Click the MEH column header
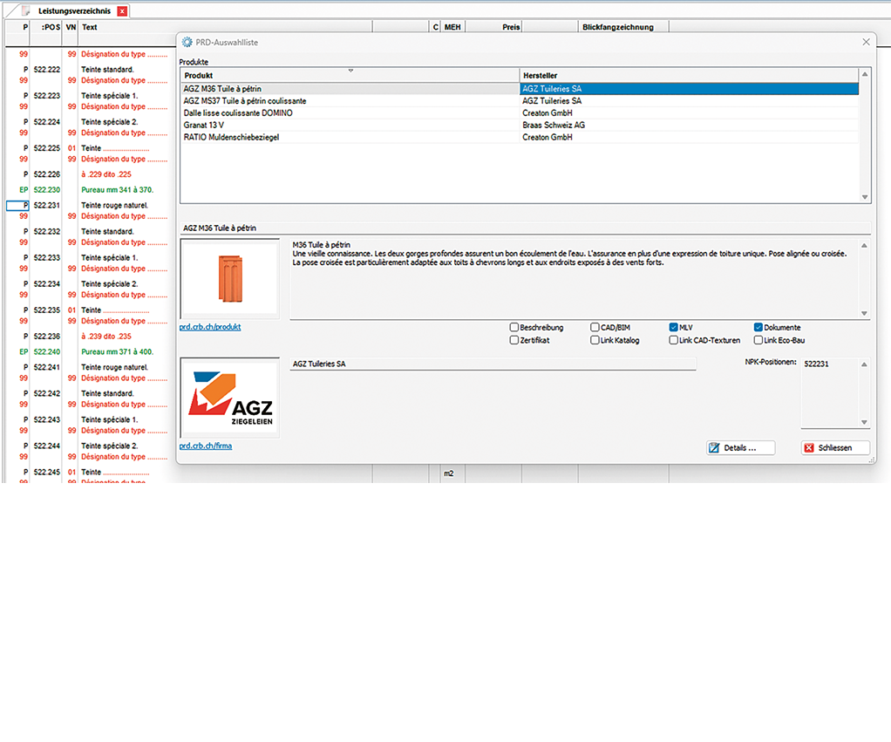891x742 pixels. point(452,27)
